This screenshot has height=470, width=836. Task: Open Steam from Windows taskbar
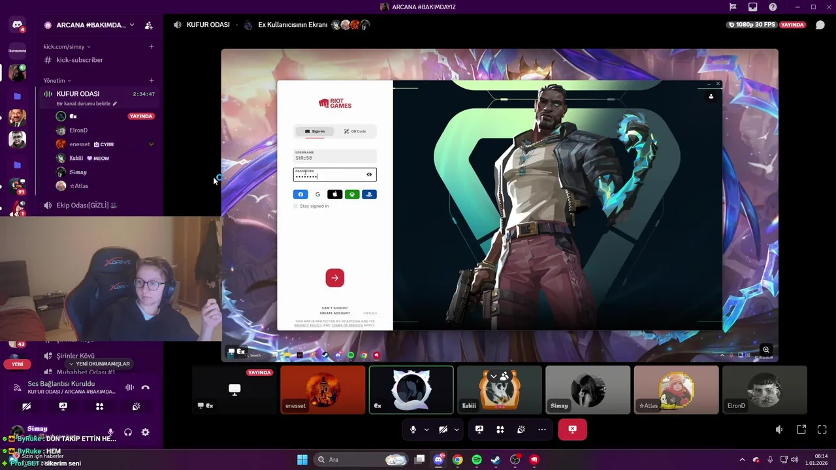coord(496,460)
